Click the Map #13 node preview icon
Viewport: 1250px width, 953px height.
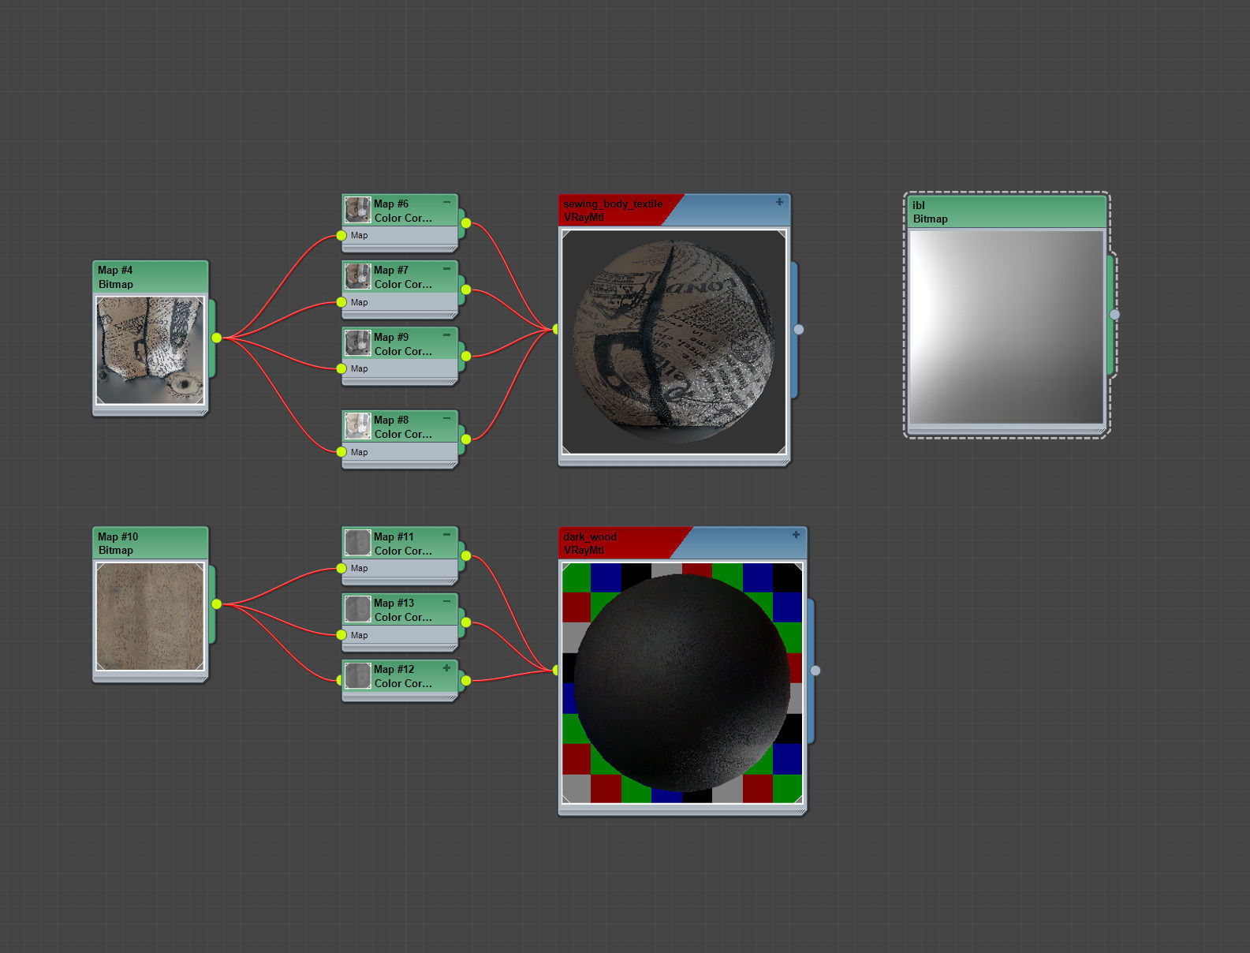(358, 609)
